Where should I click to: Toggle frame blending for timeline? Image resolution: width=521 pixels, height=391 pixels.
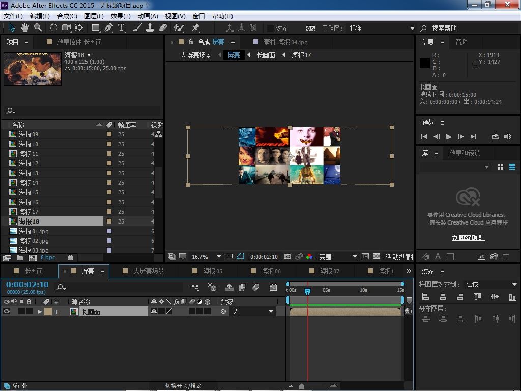[243, 287]
